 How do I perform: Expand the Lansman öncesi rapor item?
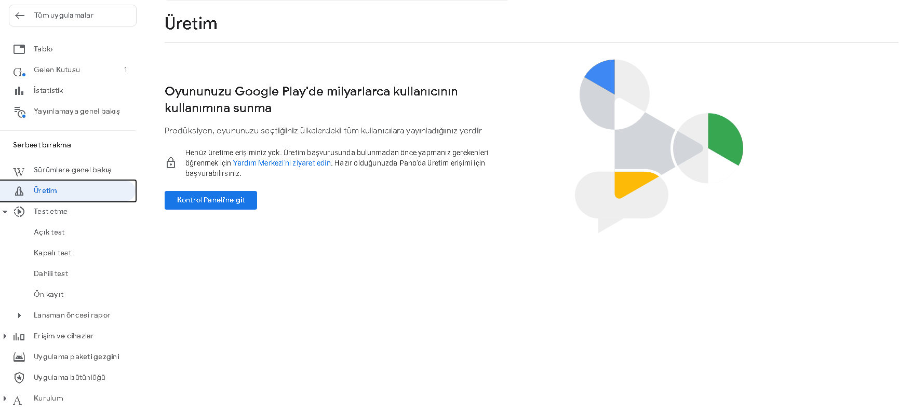[19, 315]
